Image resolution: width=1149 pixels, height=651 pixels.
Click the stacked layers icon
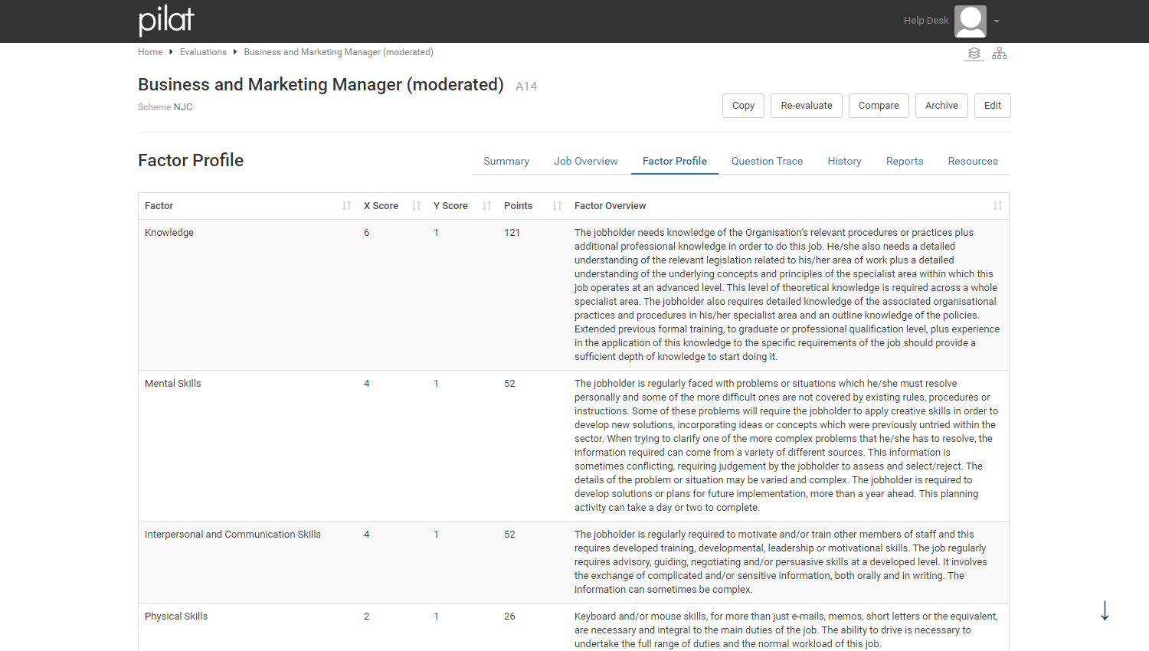(974, 54)
